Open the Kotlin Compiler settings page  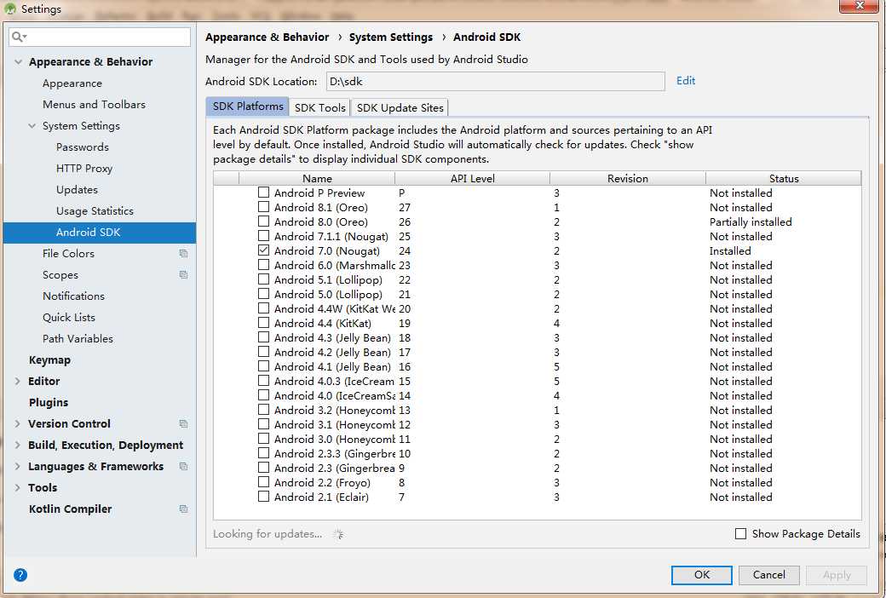(x=70, y=509)
